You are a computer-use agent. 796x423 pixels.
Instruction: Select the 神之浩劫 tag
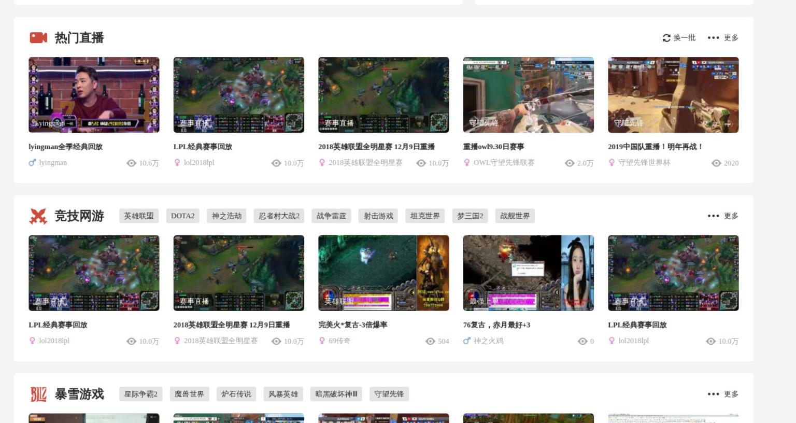click(226, 216)
